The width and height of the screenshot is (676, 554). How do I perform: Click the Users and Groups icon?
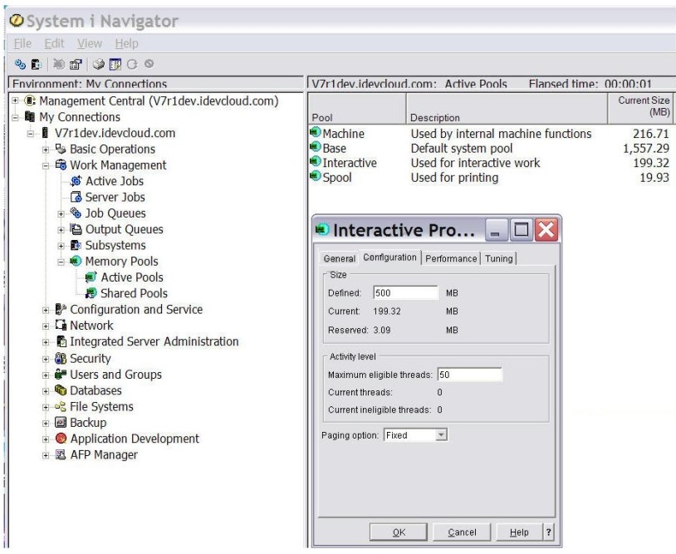(x=61, y=375)
